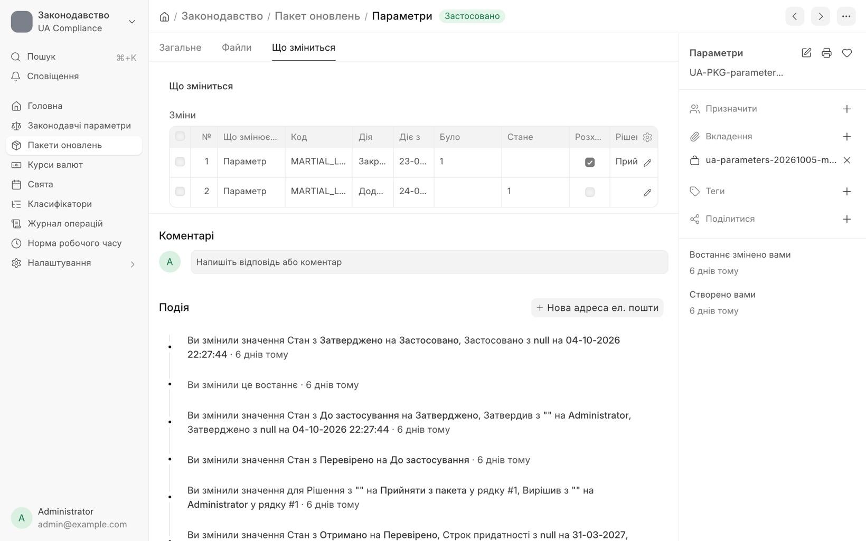Viewport: 866px width, 541px height.
Task: Edit row 1 with pencil icon
Action: pyautogui.click(x=647, y=163)
